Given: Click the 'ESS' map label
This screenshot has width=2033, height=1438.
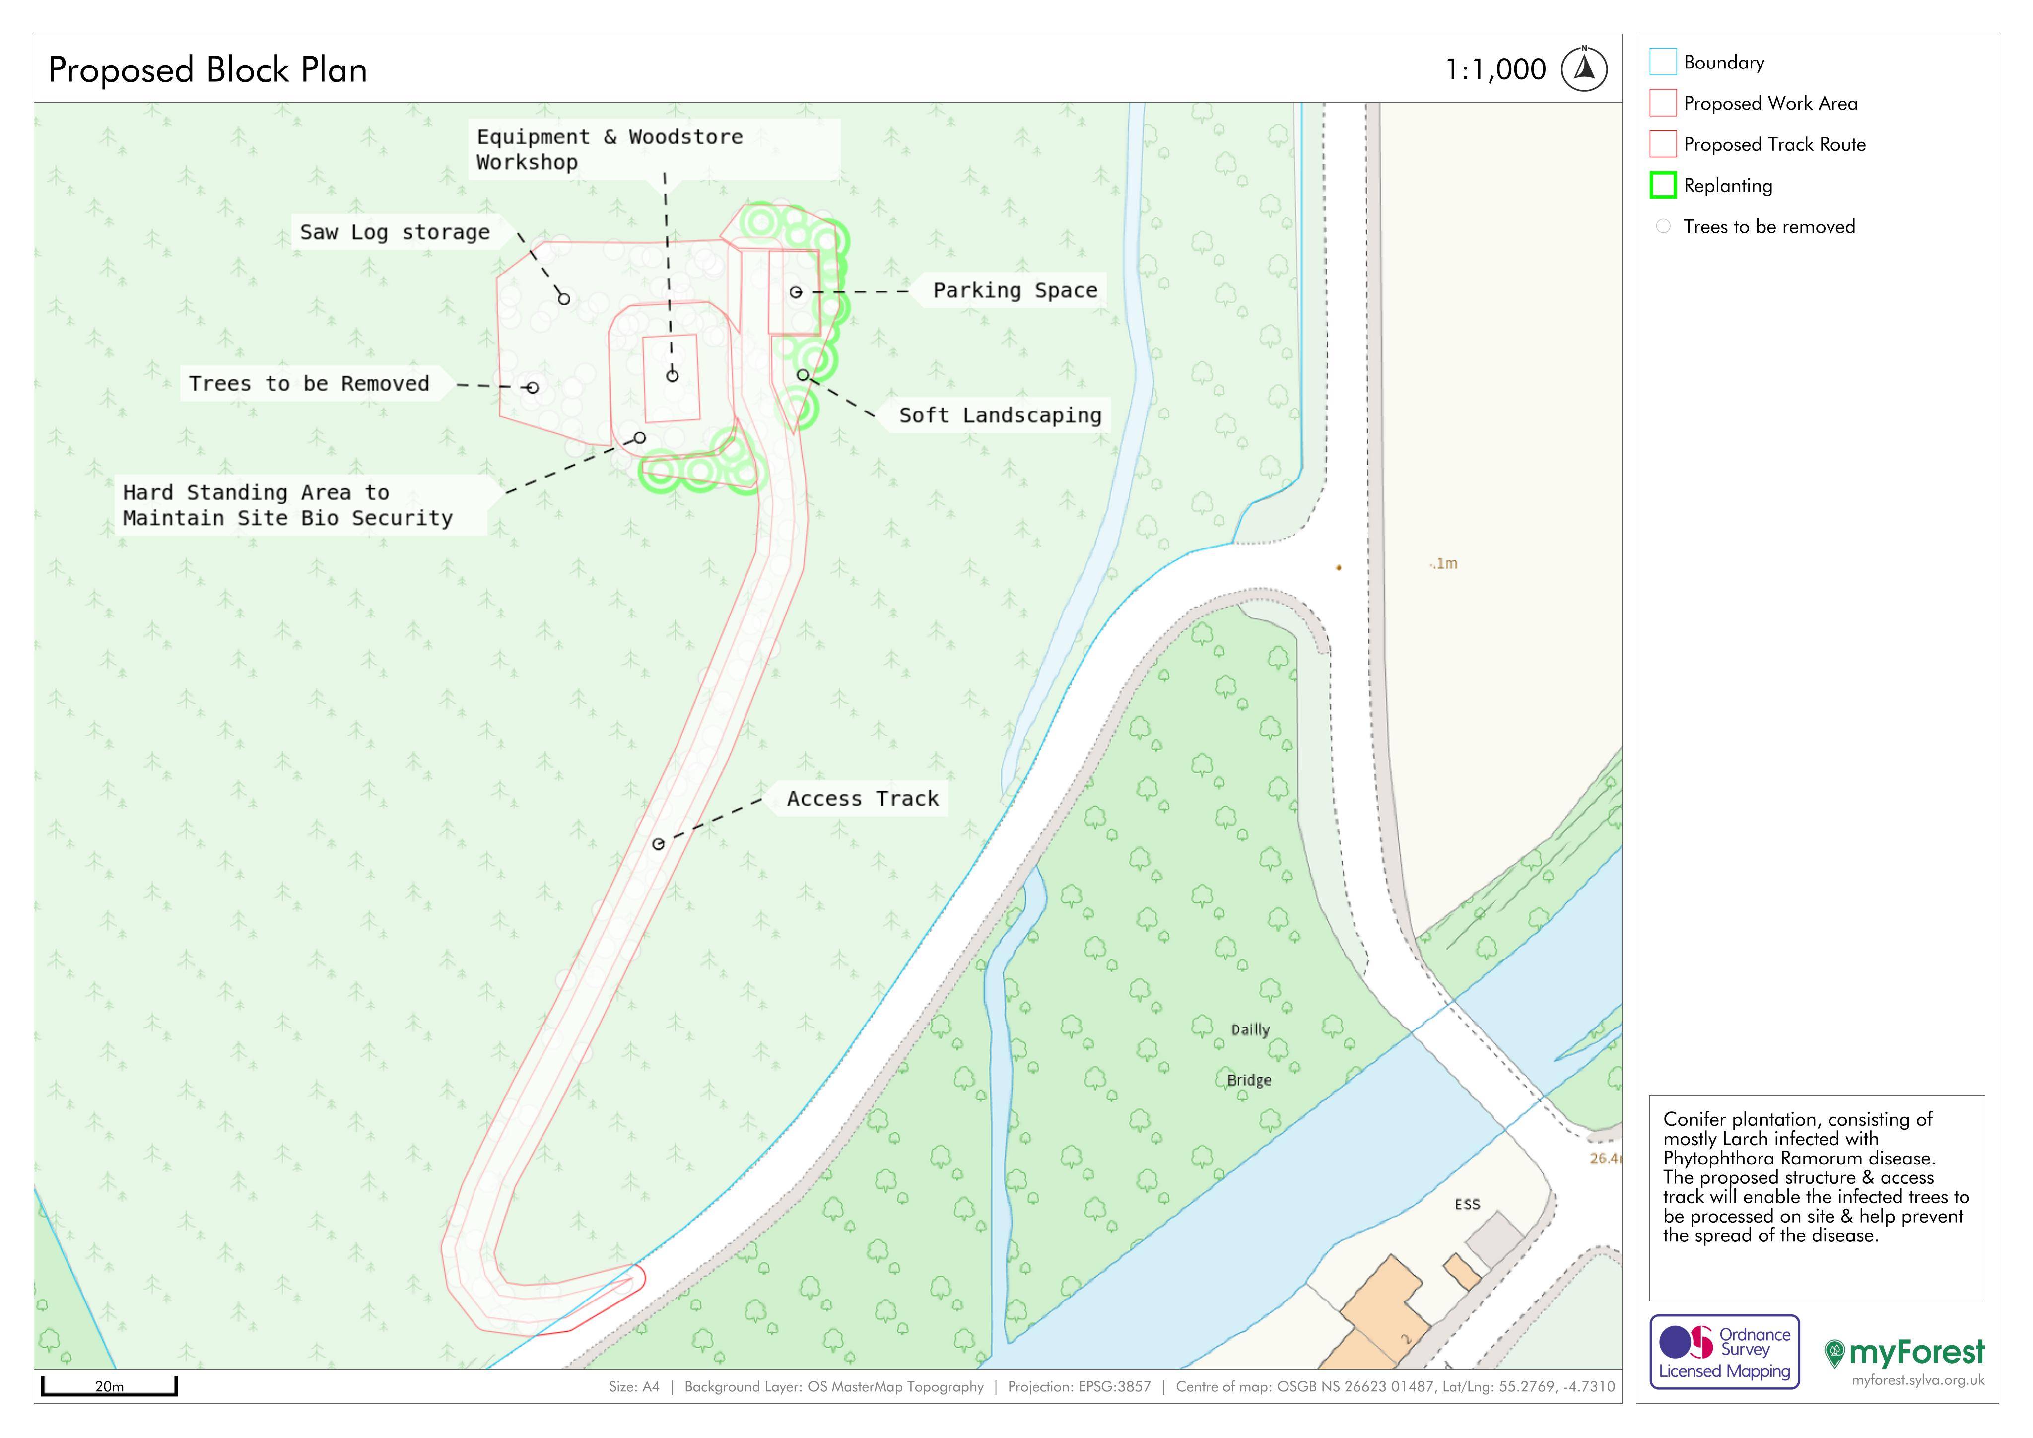Looking at the screenshot, I should pos(1467,1204).
